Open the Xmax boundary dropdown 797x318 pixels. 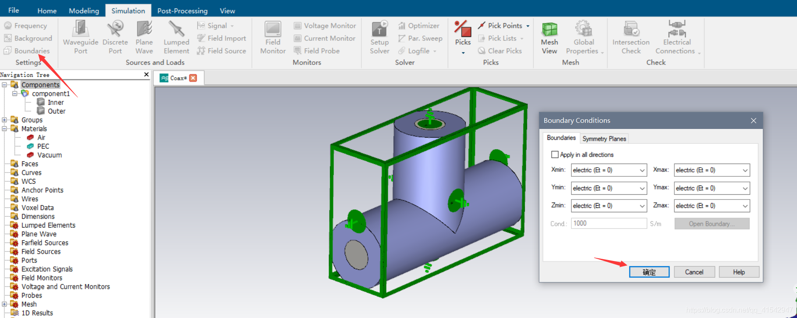(712, 170)
